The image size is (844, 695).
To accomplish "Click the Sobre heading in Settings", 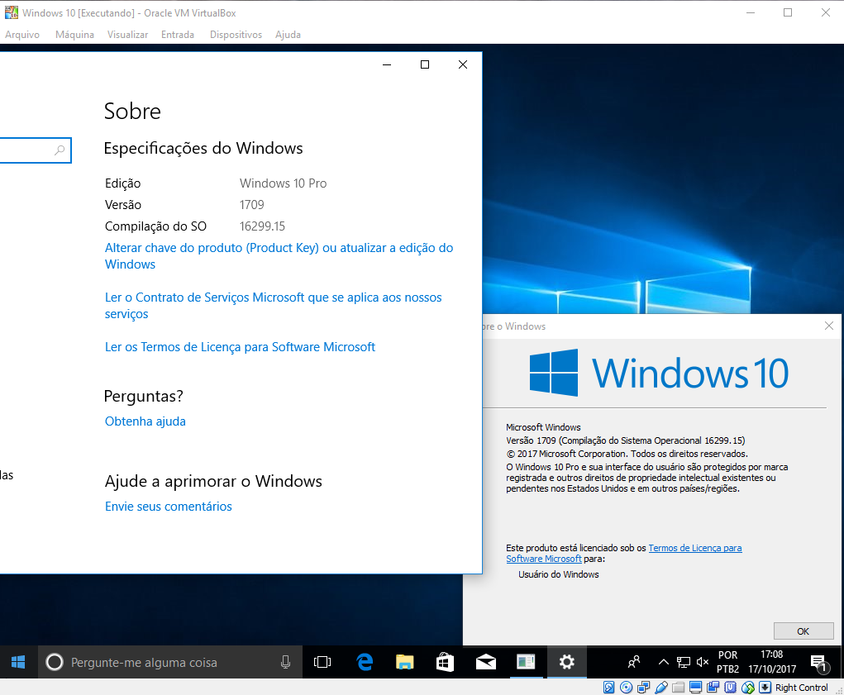I will [132, 112].
